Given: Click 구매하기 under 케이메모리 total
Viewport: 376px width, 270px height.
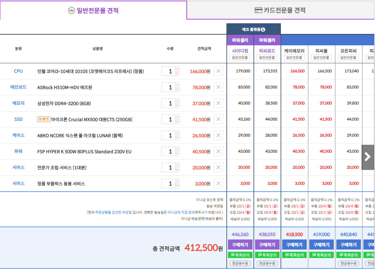Looking at the screenshot, I should (294, 245).
